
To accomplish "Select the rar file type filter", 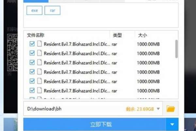I will [52, 10].
